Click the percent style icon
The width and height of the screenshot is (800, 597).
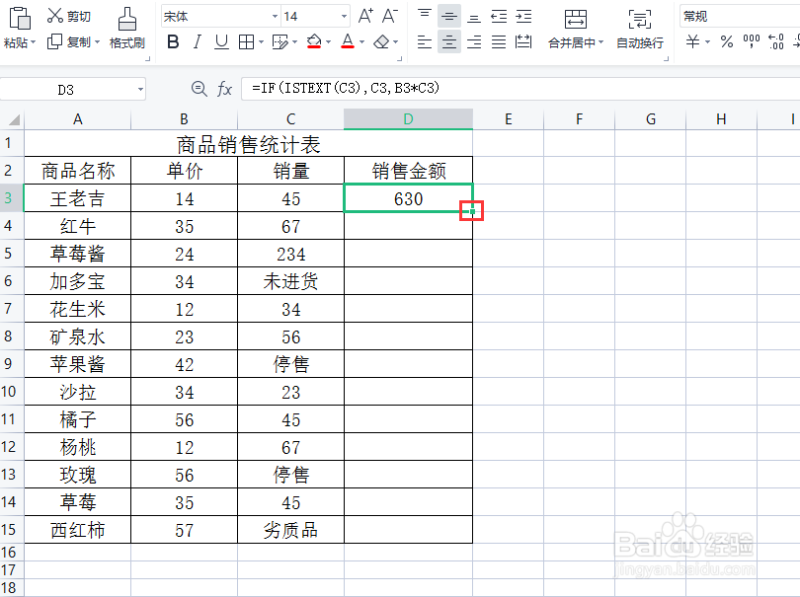[x=726, y=42]
